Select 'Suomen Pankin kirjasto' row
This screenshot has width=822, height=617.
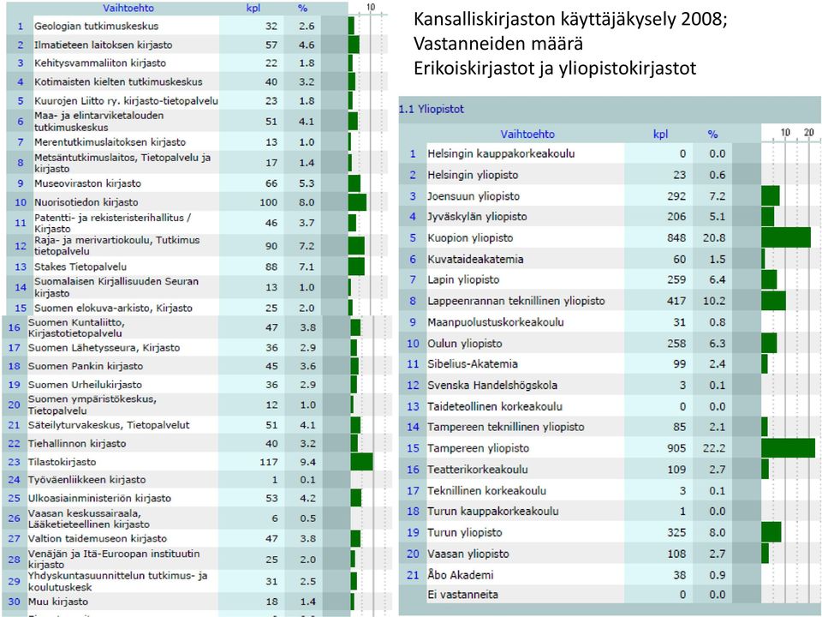197,366
